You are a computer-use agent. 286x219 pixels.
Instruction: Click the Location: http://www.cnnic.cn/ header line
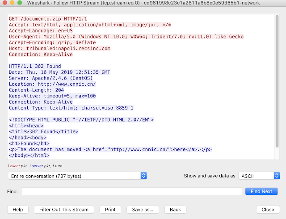pos(52,84)
